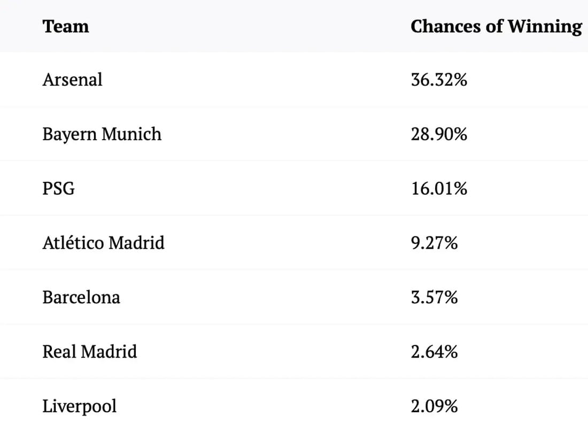Select Liverpool's 2.09% percentage
Image resolution: width=588 pixels, height=430 pixels.
(434, 406)
